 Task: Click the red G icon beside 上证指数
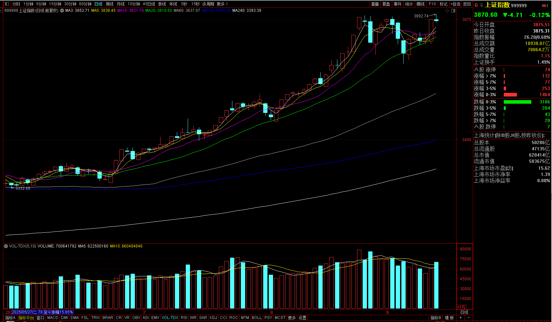(476, 5)
